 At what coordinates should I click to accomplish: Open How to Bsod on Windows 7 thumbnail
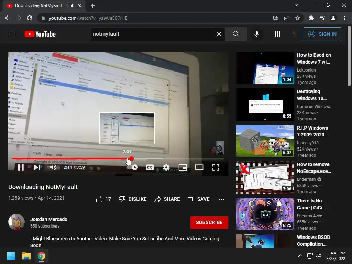(265, 68)
